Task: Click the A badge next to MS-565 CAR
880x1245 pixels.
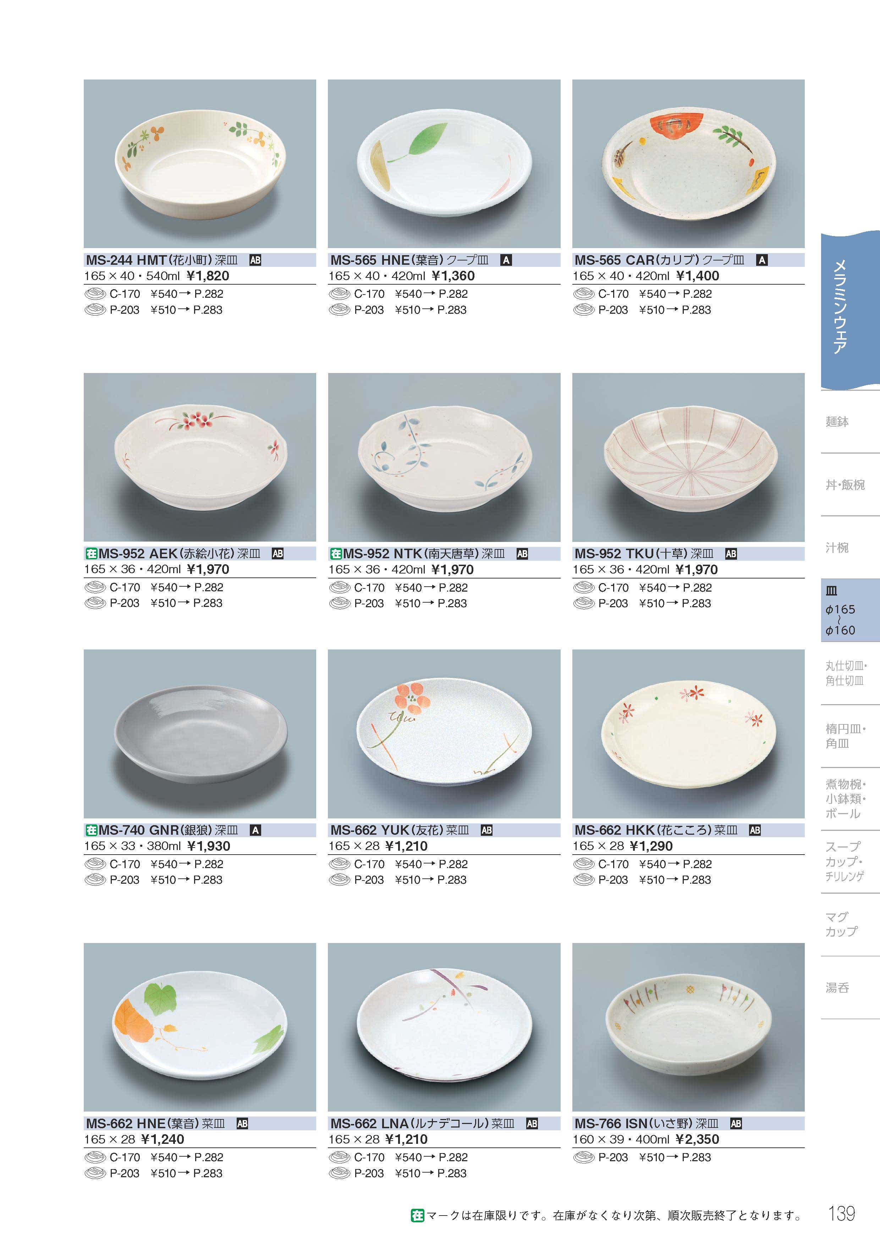Action: point(762,260)
